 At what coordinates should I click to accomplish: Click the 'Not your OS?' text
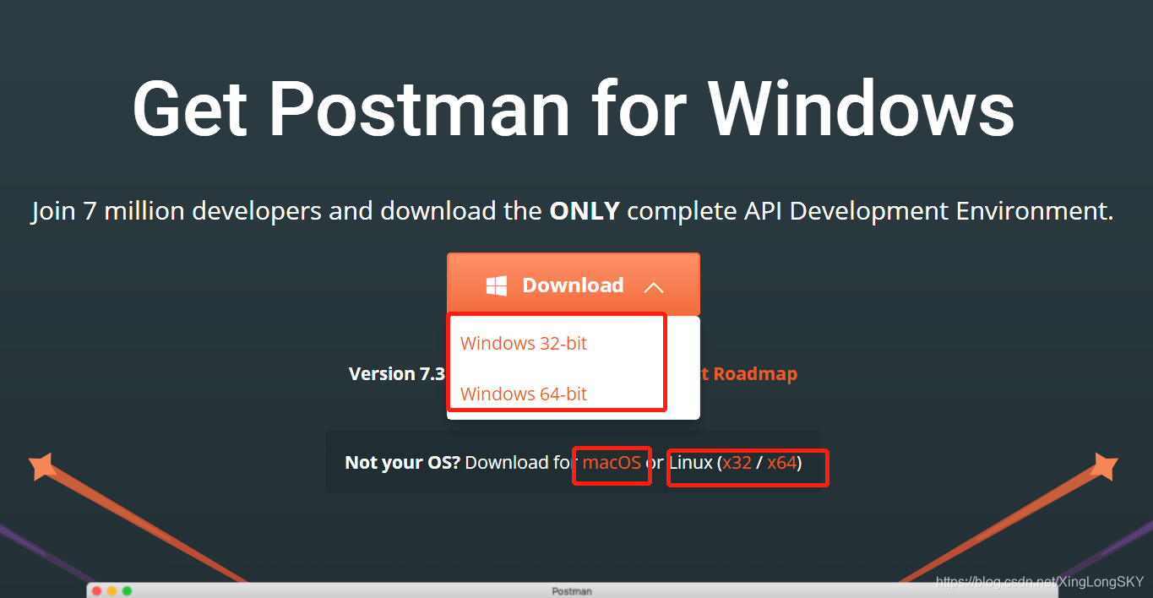click(402, 463)
